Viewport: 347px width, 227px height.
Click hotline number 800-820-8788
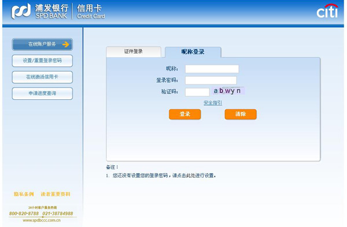24,214
